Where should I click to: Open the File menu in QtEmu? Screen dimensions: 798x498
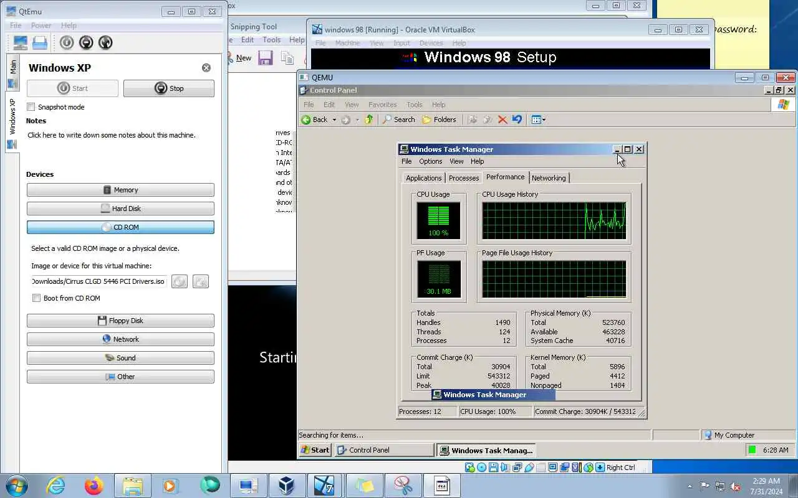click(16, 26)
